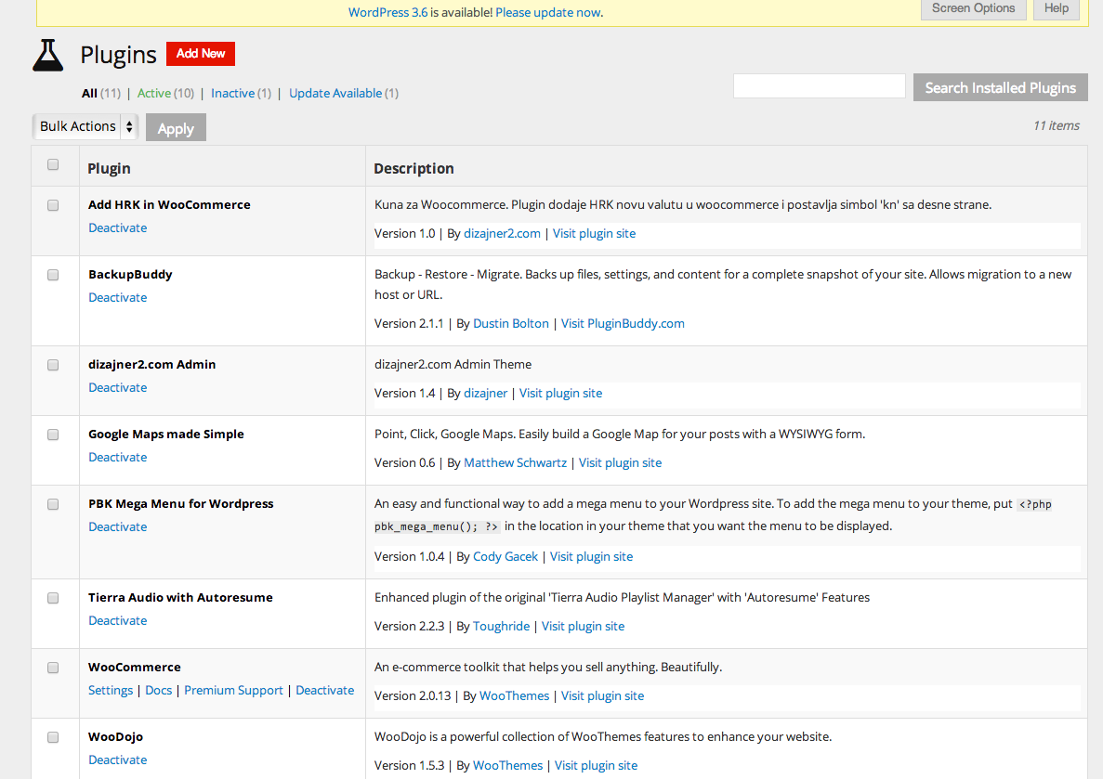Click the Description column header
The image size is (1103, 779).
414,168
